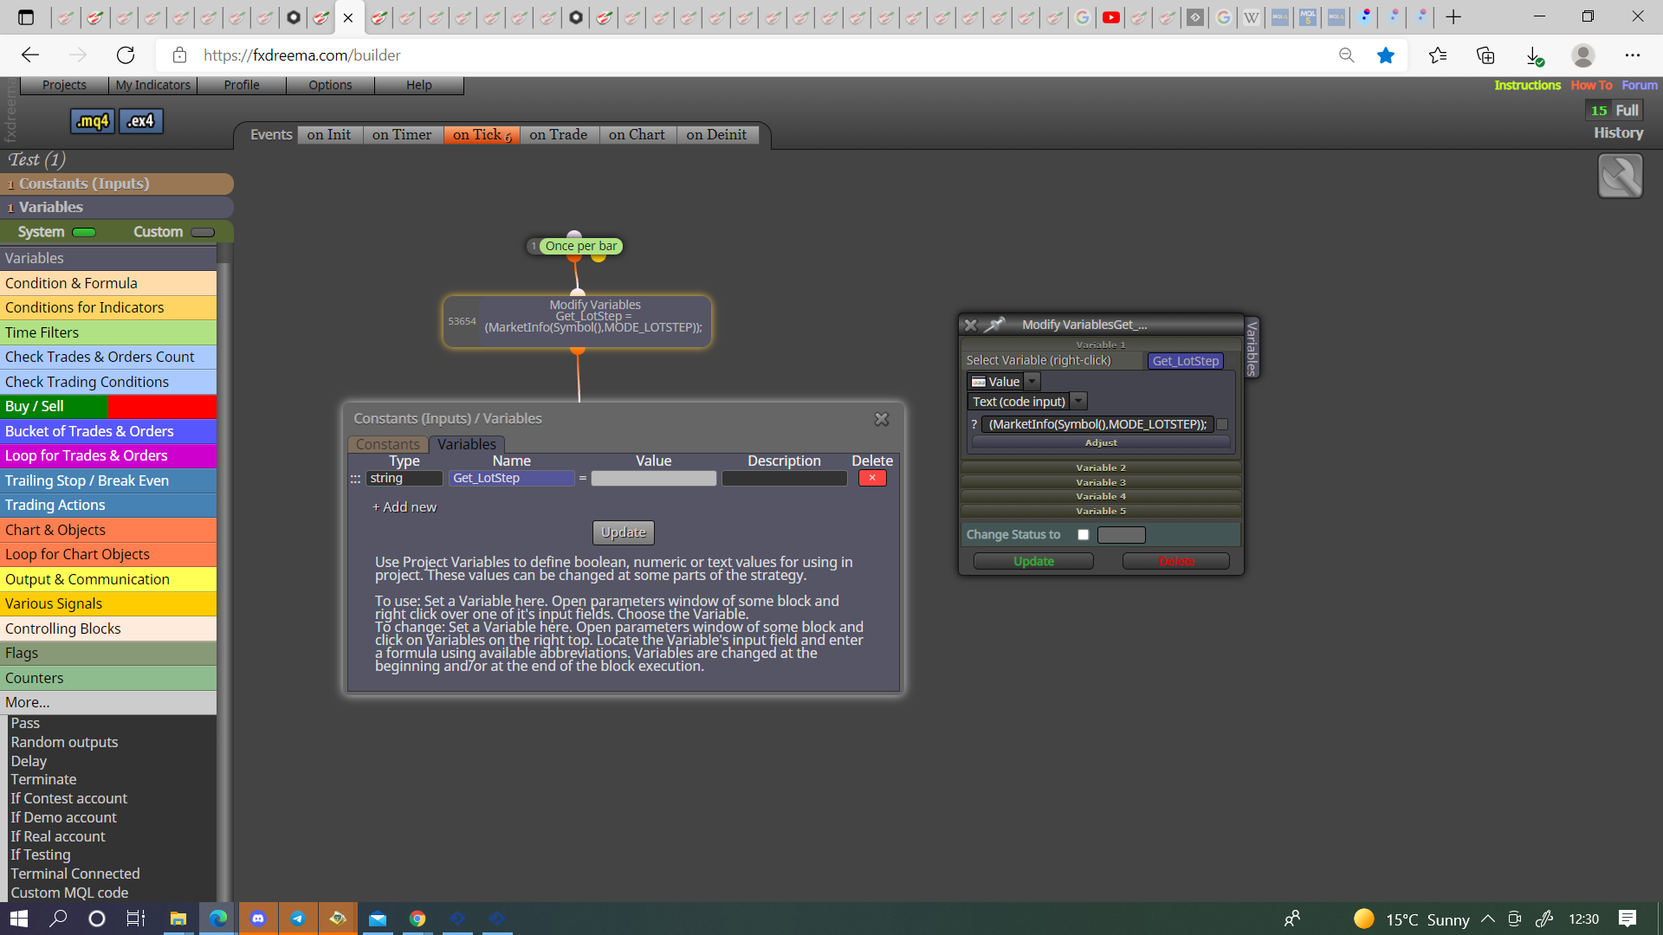Open the How To link
Image resolution: width=1663 pixels, height=935 pixels.
click(1591, 85)
